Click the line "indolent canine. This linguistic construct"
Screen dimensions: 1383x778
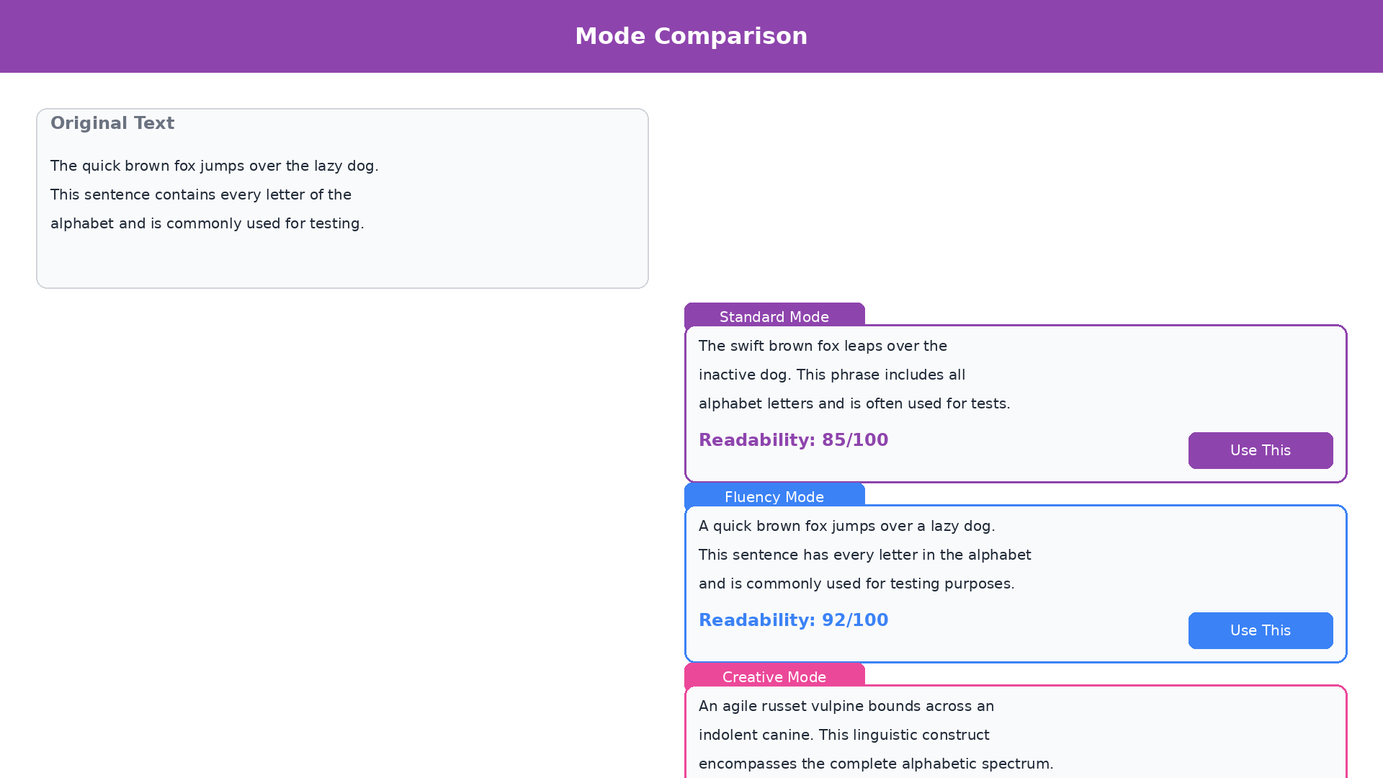[x=843, y=735]
